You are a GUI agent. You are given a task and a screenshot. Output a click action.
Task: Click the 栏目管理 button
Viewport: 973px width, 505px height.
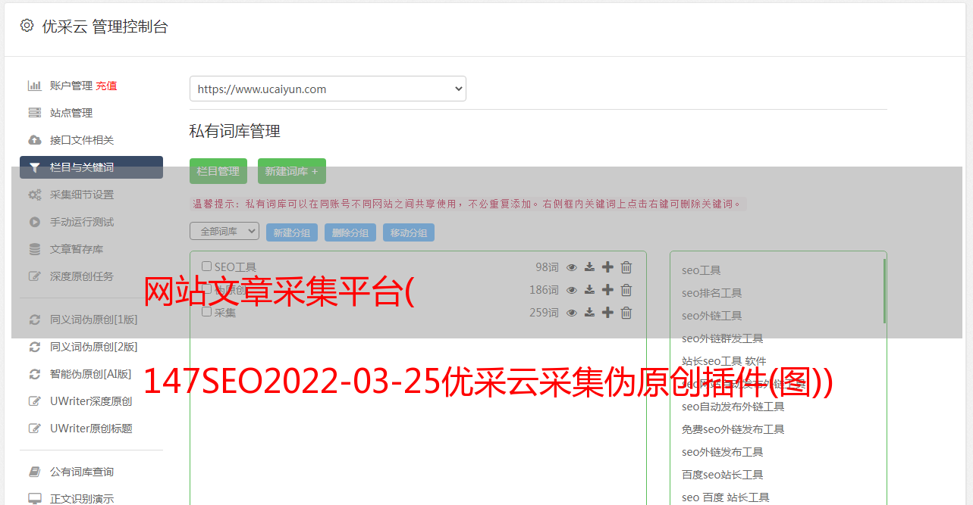[x=218, y=171]
